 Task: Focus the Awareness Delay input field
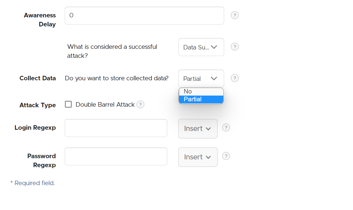coord(144,16)
